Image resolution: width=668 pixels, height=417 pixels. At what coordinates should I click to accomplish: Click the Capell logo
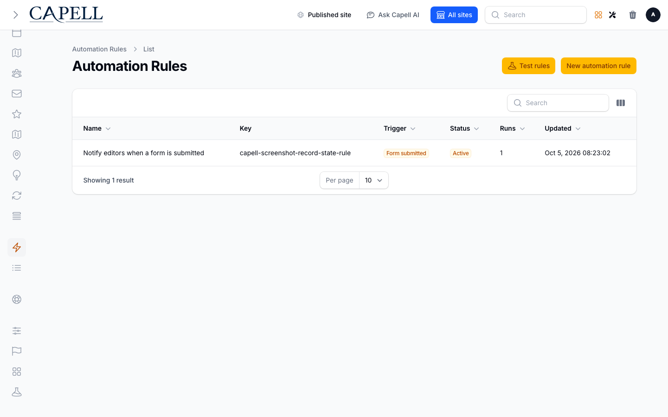point(66,14)
